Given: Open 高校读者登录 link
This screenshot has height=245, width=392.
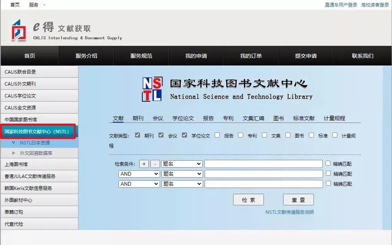Looking at the screenshot, I should click(375, 5).
